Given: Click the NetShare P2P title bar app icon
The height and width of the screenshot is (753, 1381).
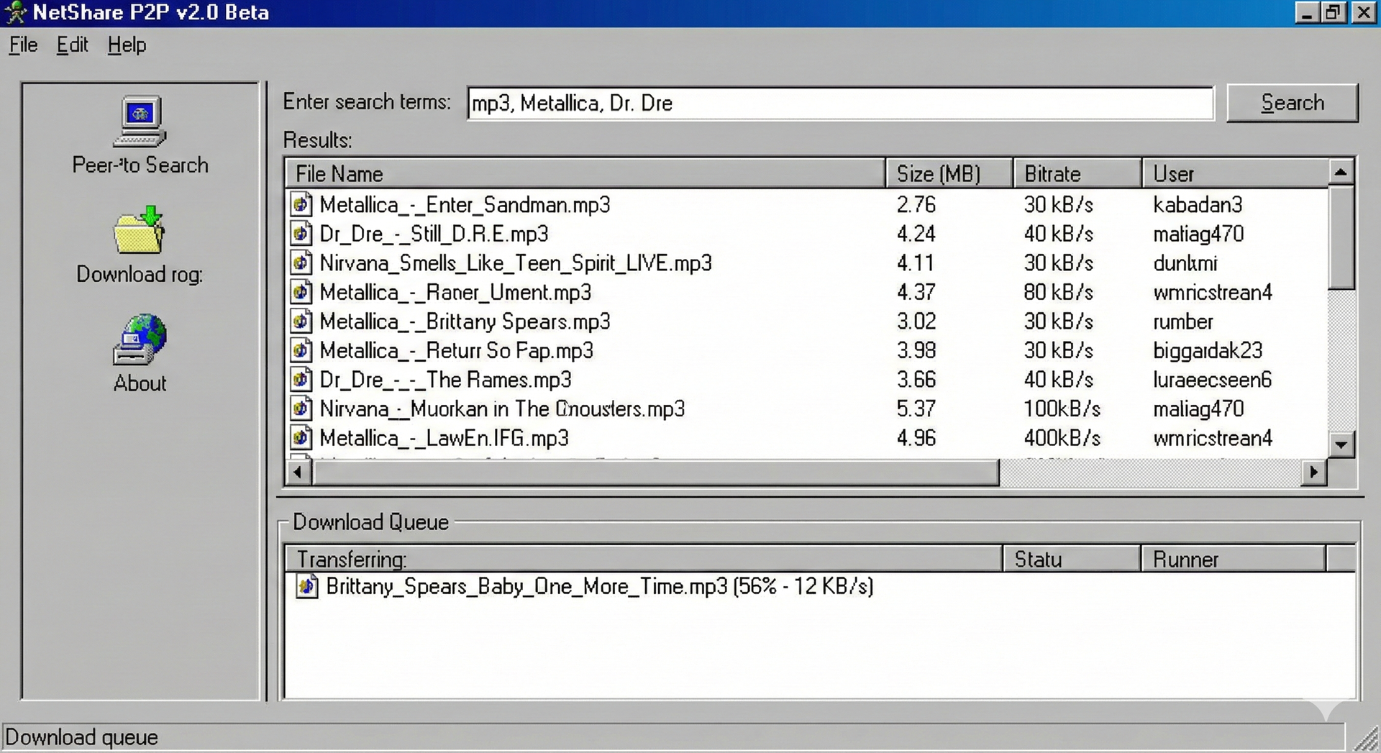Looking at the screenshot, I should (15, 12).
